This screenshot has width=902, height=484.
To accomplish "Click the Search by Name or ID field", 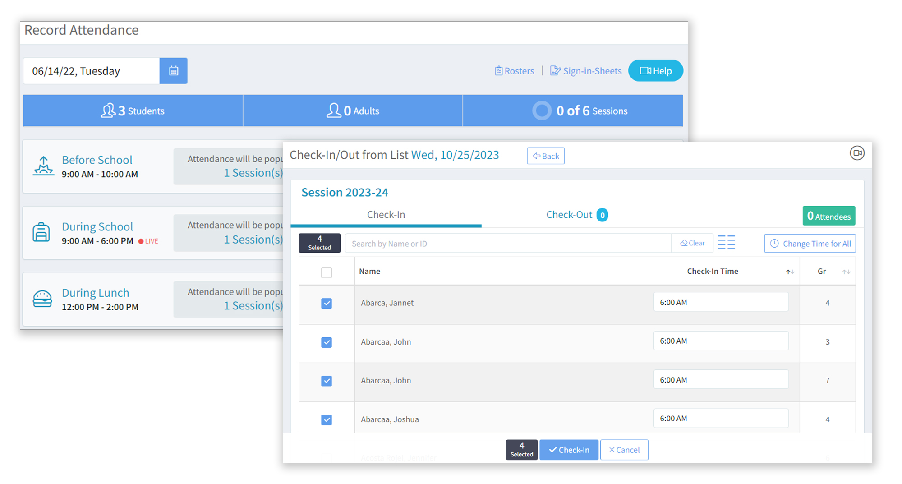I will point(507,244).
